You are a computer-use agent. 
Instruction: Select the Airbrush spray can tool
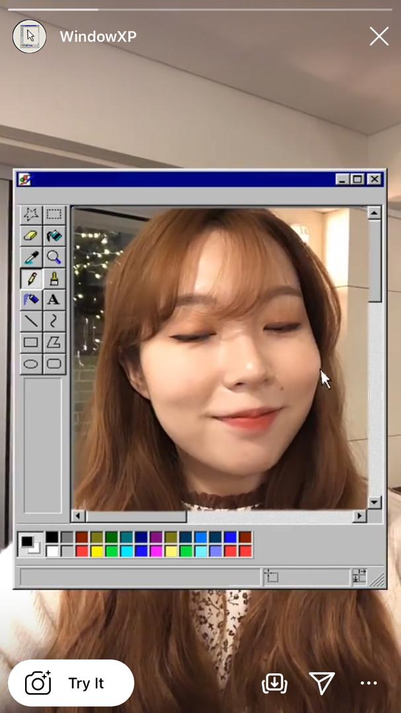coord(31,299)
